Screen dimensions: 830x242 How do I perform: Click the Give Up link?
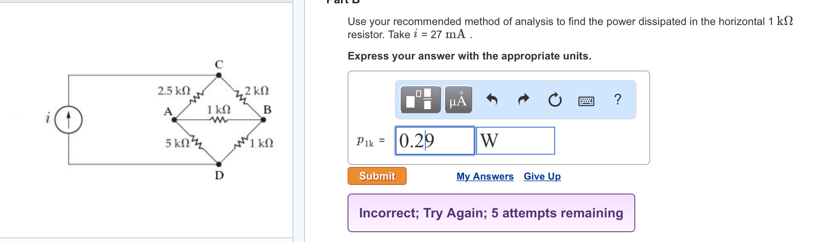pyautogui.click(x=542, y=176)
